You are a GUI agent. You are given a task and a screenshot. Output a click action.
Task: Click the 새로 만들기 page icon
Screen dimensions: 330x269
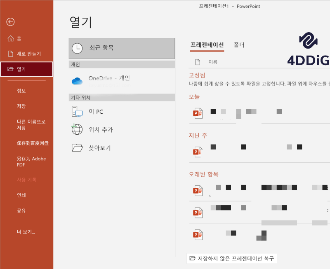11,54
